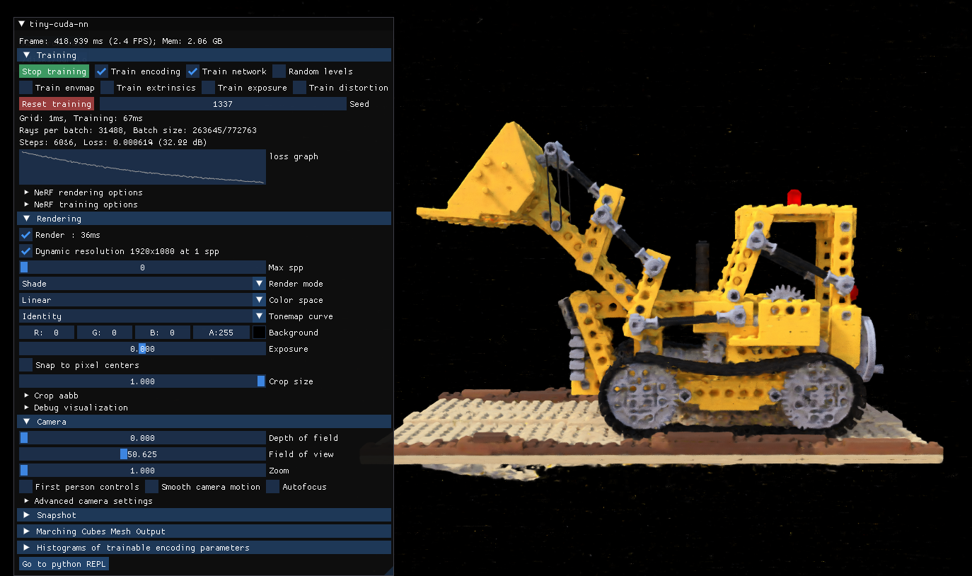
Task: Enable Snap to pixel centers checkbox
Action: pyautogui.click(x=26, y=365)
